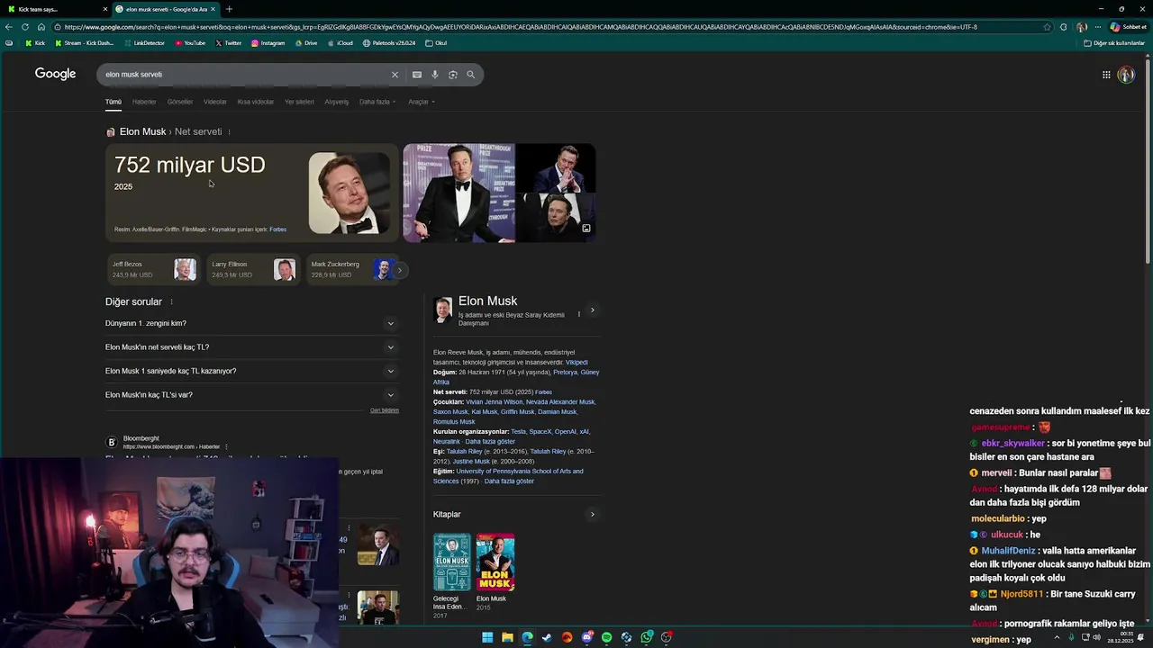Bookmark this page with the star icon

(1047, 27)
